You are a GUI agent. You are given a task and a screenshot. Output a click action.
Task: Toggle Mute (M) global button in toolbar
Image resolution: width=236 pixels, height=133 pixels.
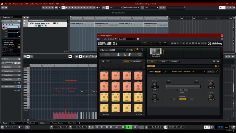[44, 8]
